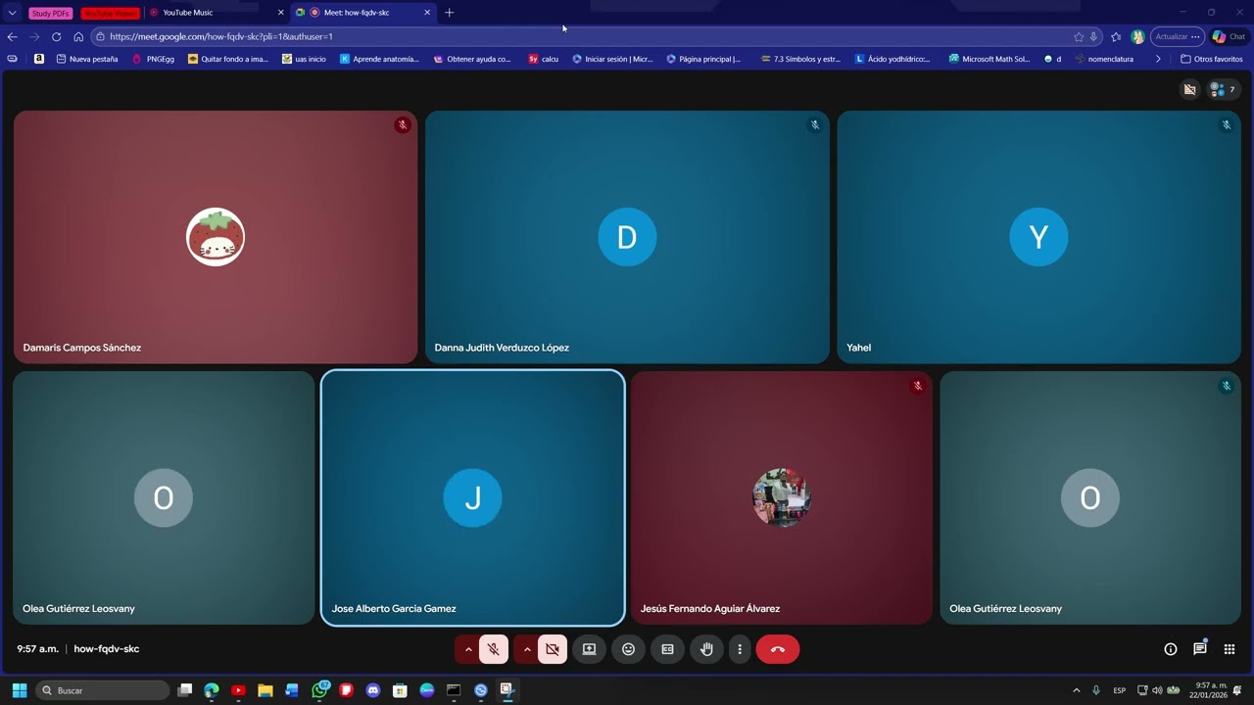Open the YouTube Videos red tab group
The width and height of the screenshot is (1254, 705).
[110, 13]
